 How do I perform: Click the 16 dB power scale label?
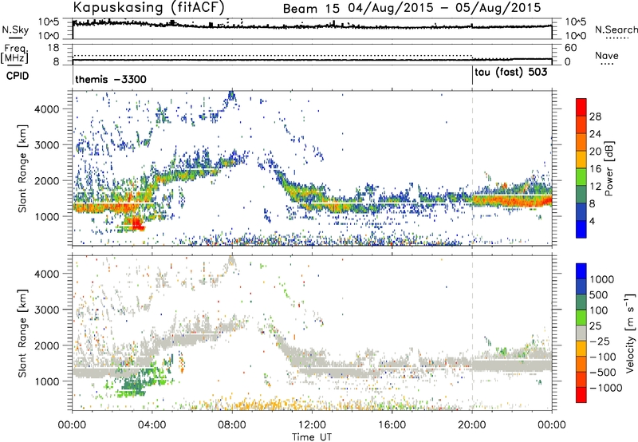[x=595, y=169]
